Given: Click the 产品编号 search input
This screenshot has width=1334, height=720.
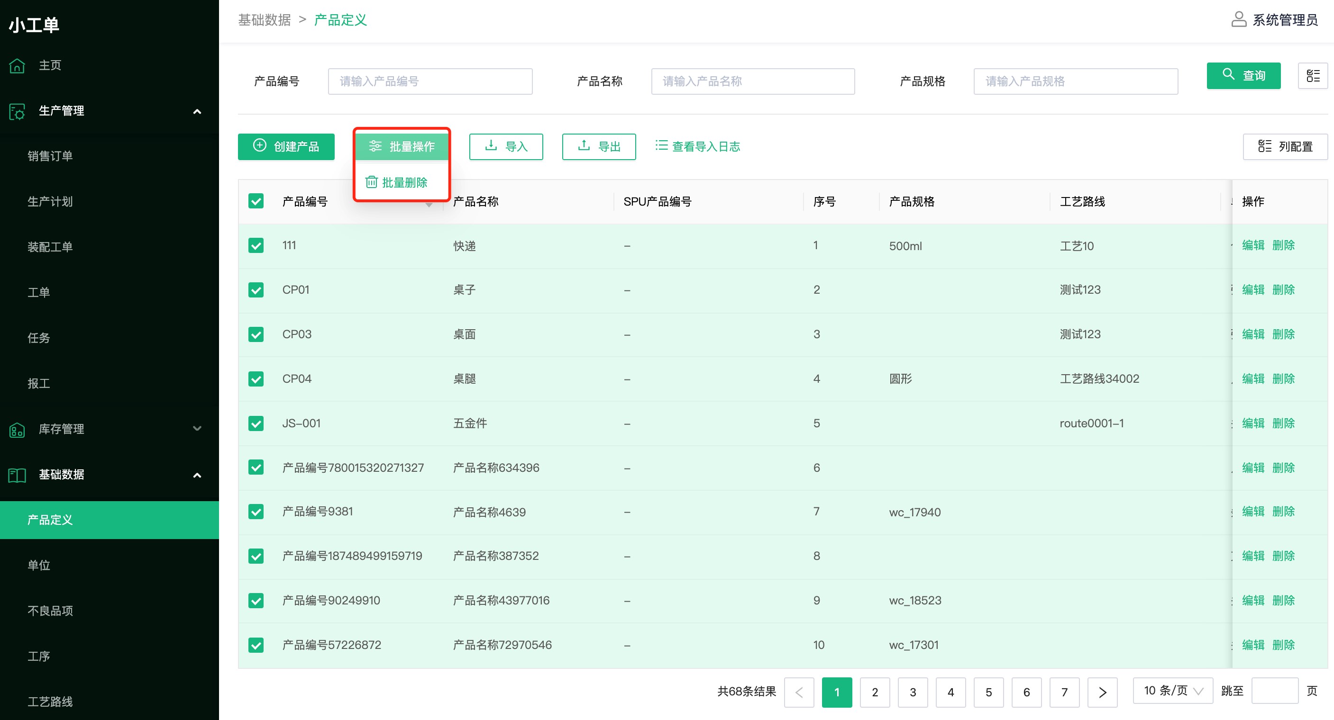Looking at the screenshot, I should point(430,81).
